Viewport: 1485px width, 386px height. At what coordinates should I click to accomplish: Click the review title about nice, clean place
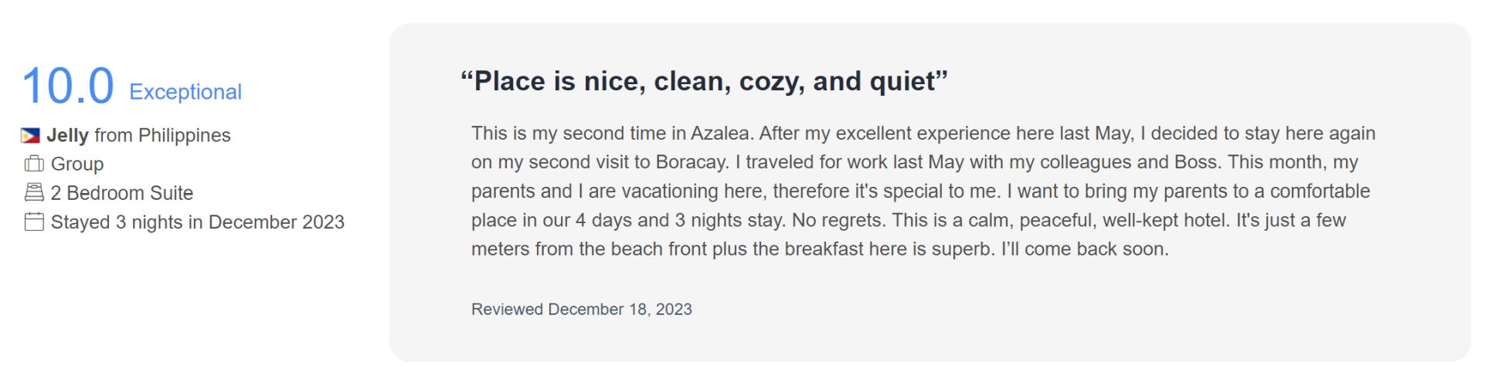click(704, 81)
